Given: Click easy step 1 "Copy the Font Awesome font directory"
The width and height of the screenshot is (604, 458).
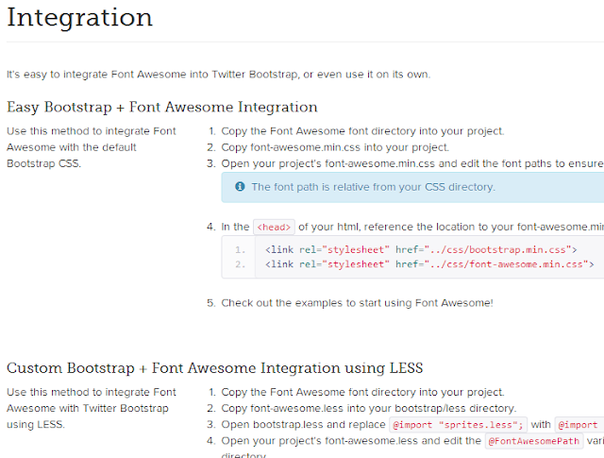Looking at the screenshot, I should pyautogui.click(x=362, y=131).
